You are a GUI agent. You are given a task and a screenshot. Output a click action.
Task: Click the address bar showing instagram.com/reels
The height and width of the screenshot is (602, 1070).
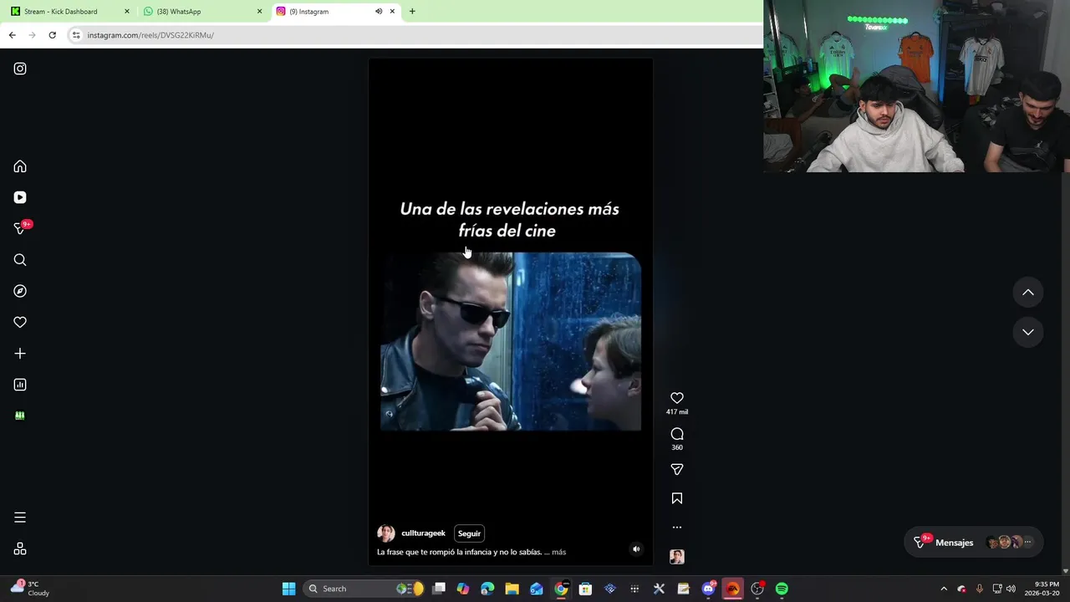[x=414, y=35]
